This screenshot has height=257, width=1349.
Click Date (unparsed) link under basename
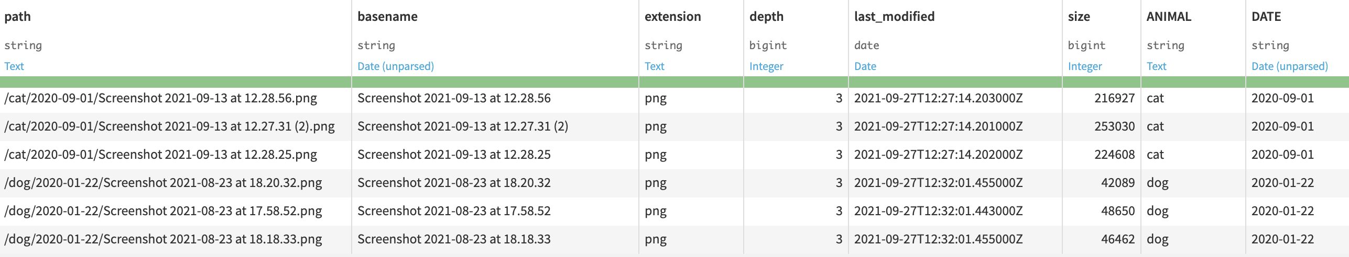396,66
